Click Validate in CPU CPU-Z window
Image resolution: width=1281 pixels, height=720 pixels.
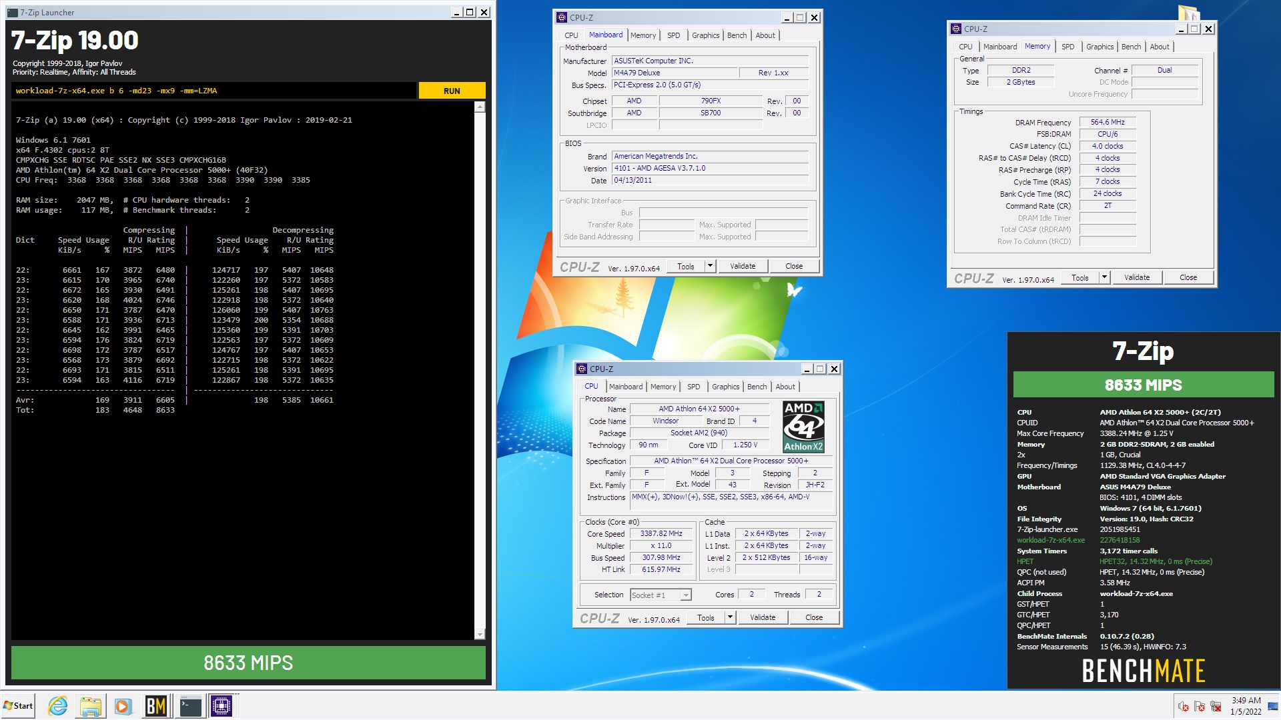(763, 618)
